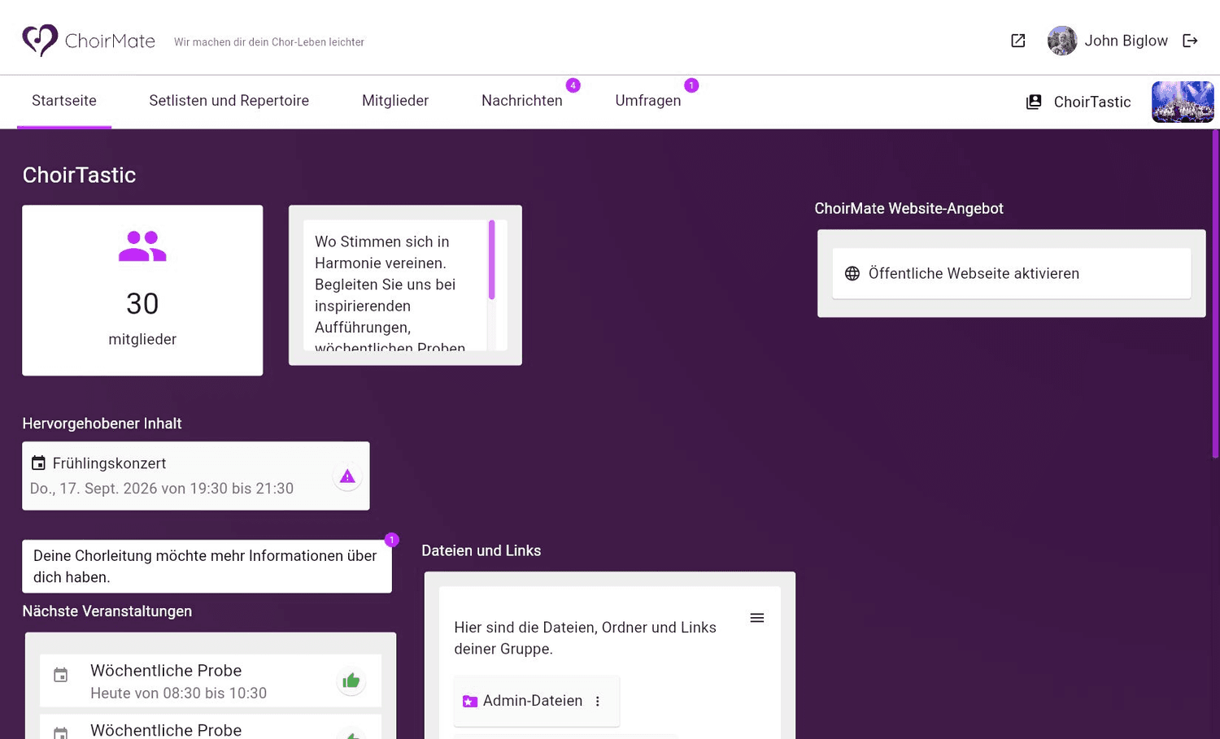Click the ChoirTastic choir photo thumbnail

pyautogui.click(x=1183, y=102)
